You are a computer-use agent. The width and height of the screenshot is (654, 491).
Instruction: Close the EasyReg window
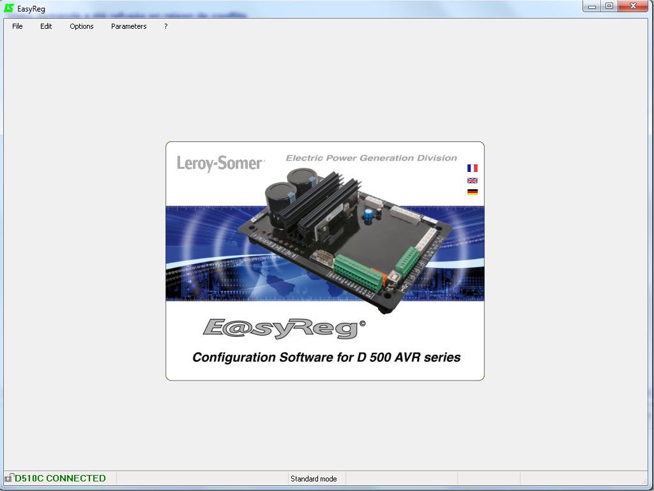633,6
